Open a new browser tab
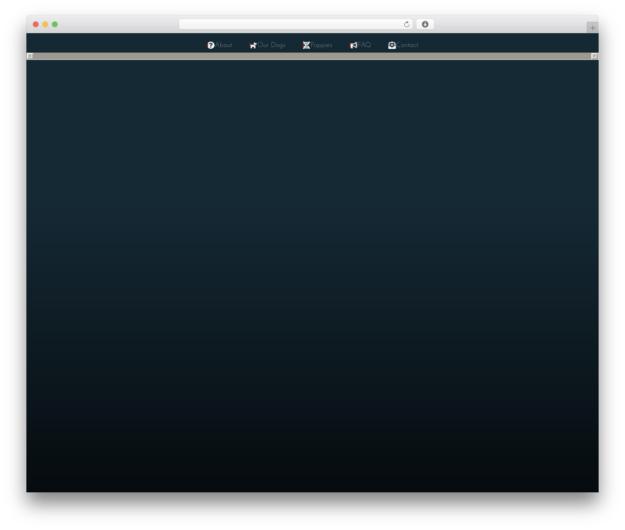The width and height of the screenshot is (625, 530). click(593, 28)
